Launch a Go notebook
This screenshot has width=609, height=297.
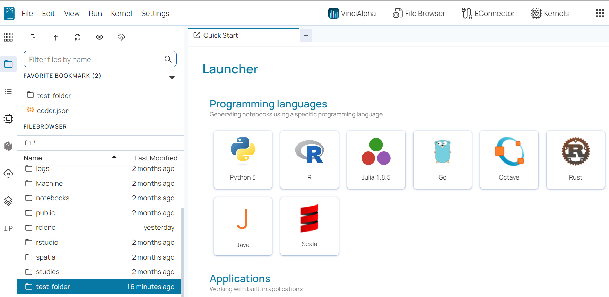[x=443, y=160]
